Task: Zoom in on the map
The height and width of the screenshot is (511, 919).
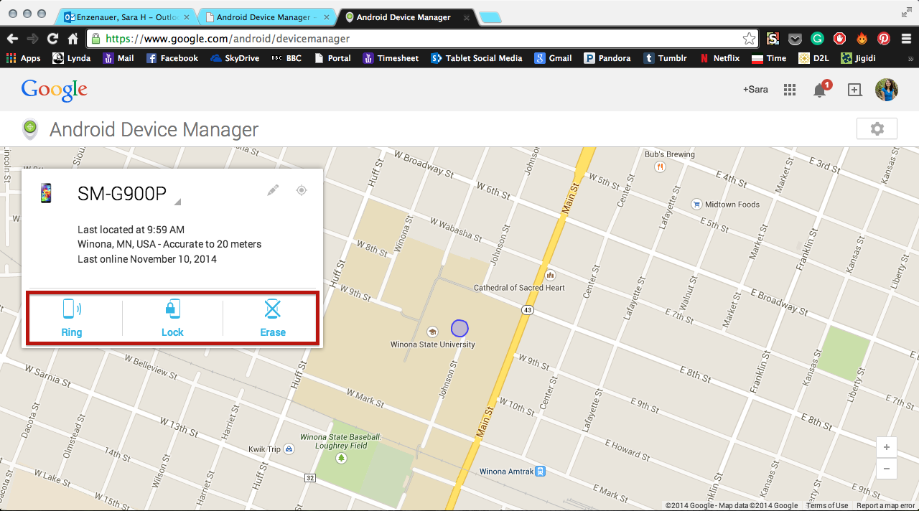Action: pyautogui.click(x=887, y=447)
